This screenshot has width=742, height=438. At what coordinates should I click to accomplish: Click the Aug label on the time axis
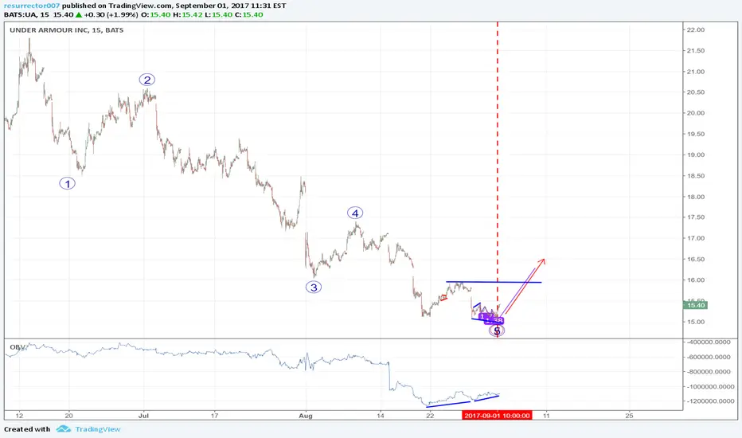pos(306,416)
